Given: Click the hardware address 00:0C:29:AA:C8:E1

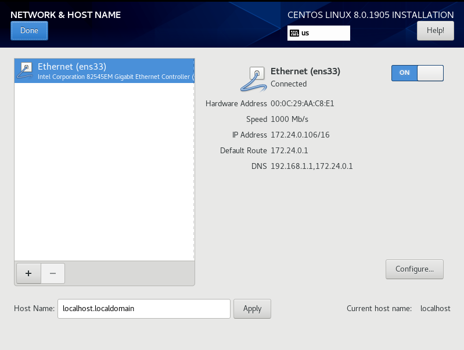Looking at the screenshot, I should 302,103.
